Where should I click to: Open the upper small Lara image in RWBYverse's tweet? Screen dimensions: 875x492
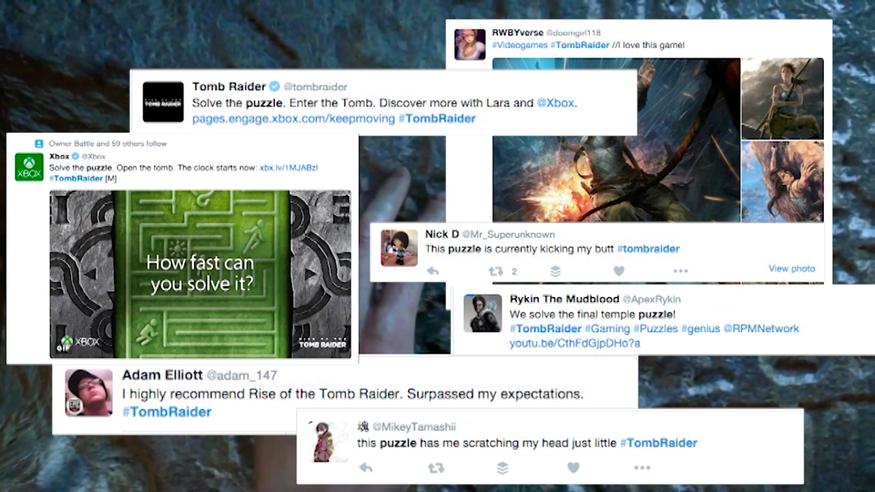783,99
